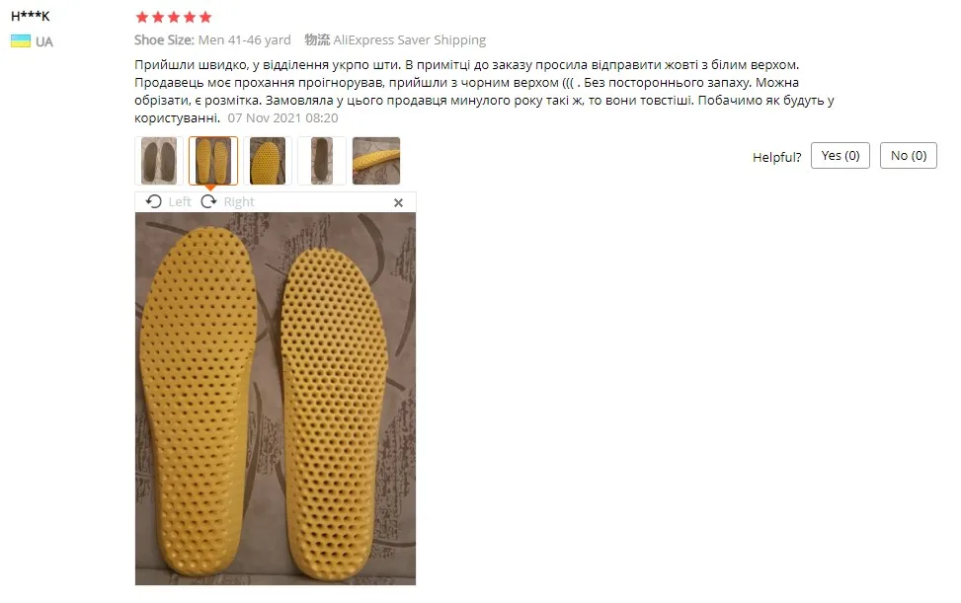
Task: Vote No (0) on review helpfulness
Action: coord(909,156)
